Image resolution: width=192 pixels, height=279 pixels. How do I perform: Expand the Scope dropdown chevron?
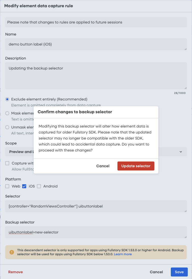(x=181, y=152)
